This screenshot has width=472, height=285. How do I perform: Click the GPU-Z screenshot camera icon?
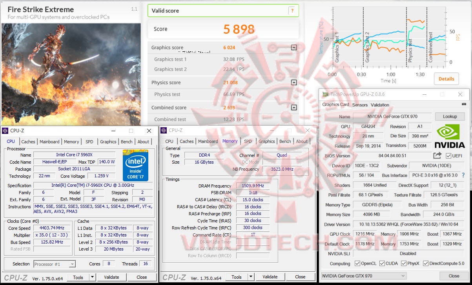pyautogui.click(x=464, y=105)
